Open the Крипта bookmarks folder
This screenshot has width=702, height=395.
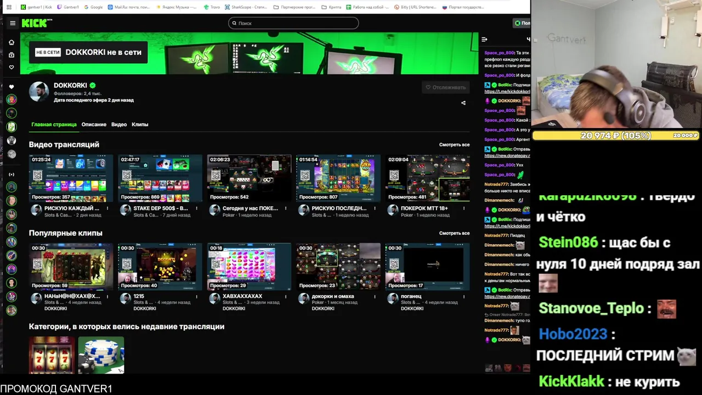[331, 7]
